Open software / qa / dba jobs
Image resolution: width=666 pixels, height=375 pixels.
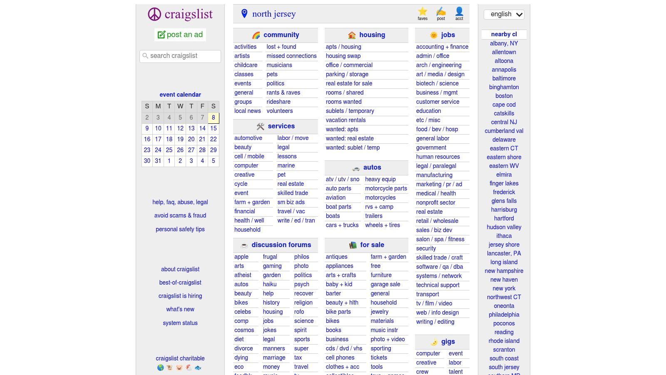point(440,267)
